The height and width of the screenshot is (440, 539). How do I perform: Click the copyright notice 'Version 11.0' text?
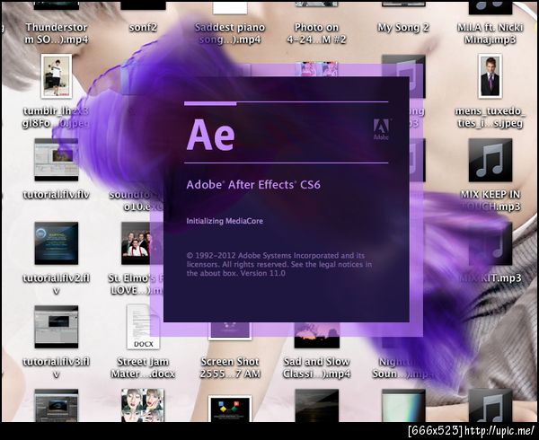[263, 273]
